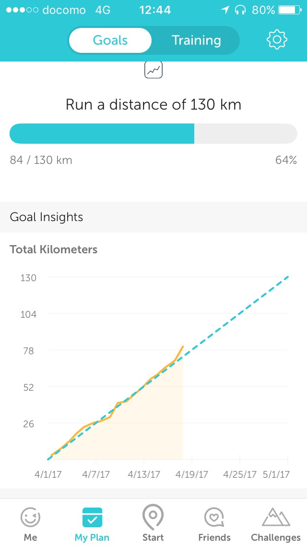Viewport: 307px width, 546px height.
Task: Open the Challenges mountain icon
Action: pyautogui.click(x=276, y=517)
